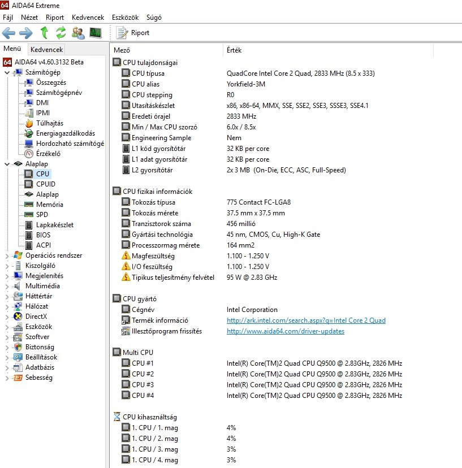The height and width of the screenshot is (468, 462).
Task: Open the Eszközök menu
Action: tap(125, 18)
